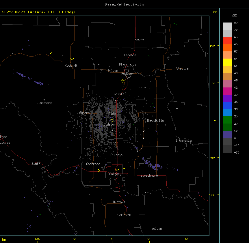Viewport: 249px width, 243px height.
Task: Click the Innisfail city label
Action: (x=120, y=94)
